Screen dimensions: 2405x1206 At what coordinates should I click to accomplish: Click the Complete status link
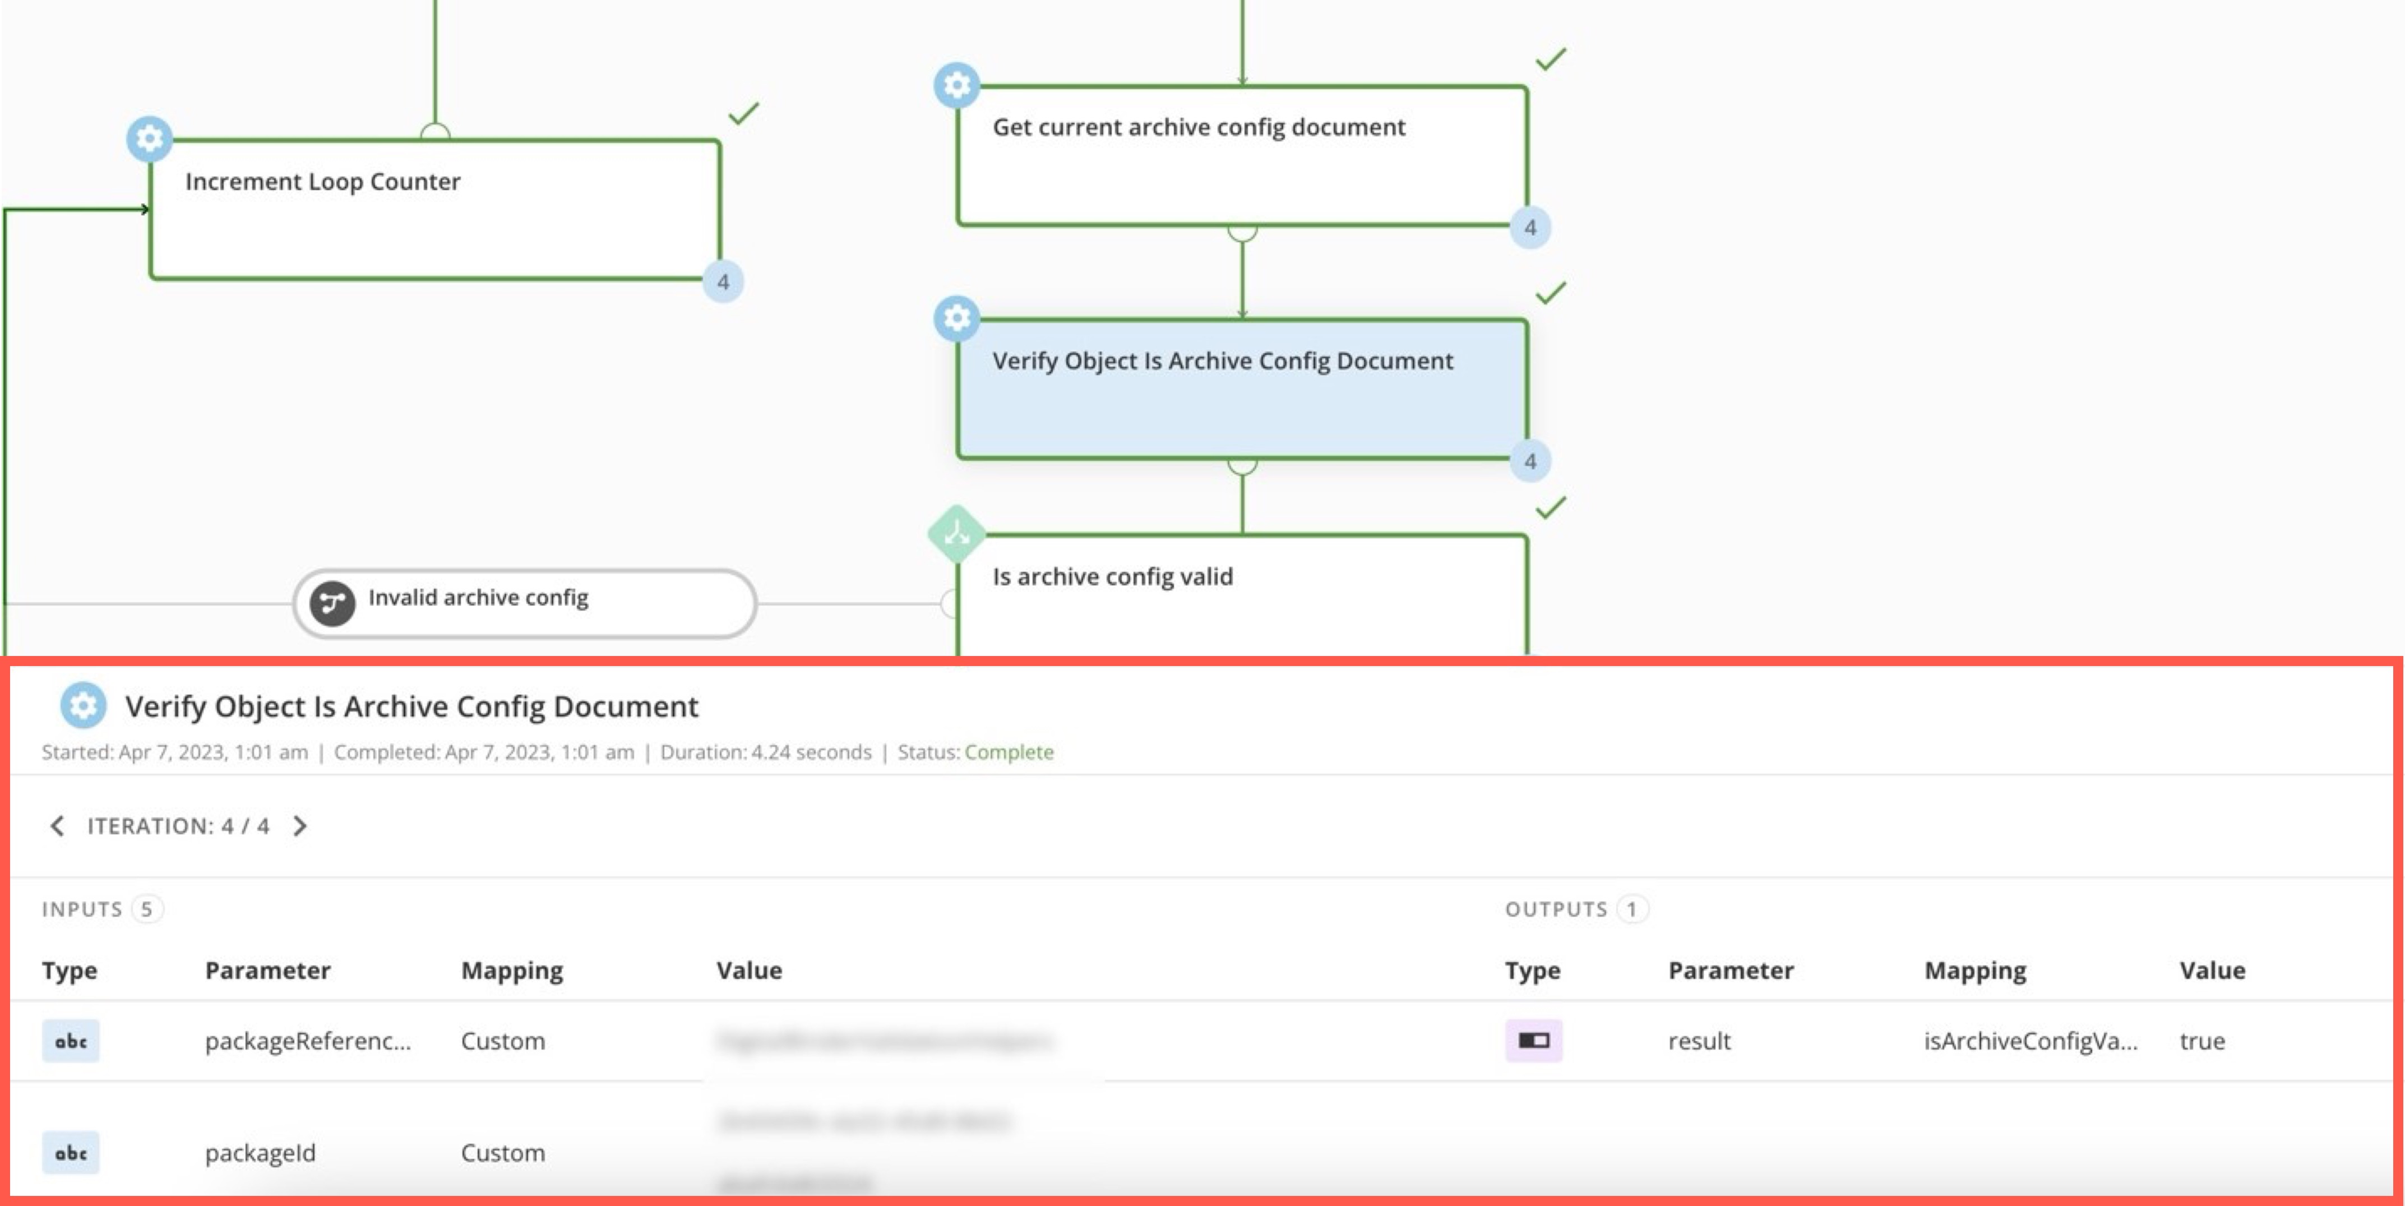pyautogui.click(x=1009, y=752)
